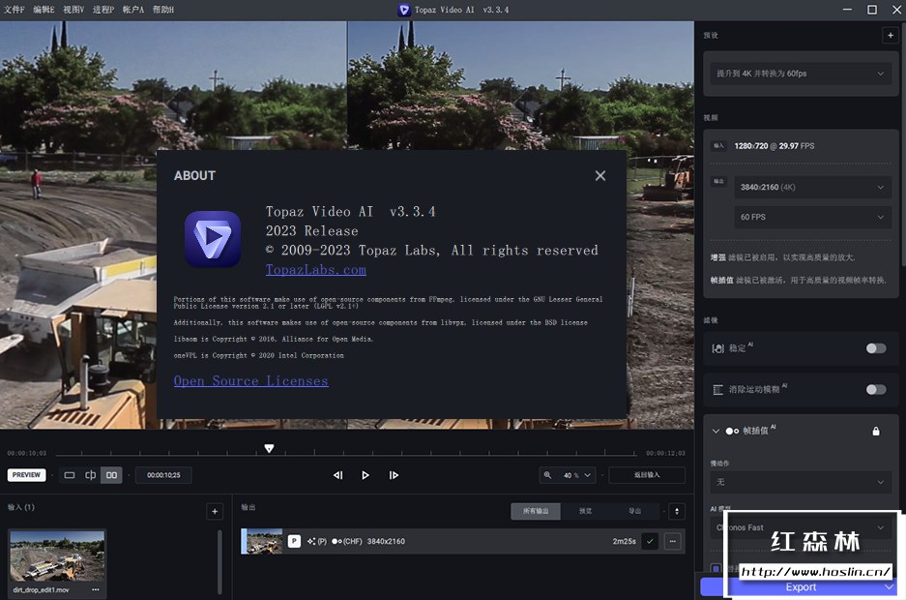
Task: Switch to split view layout
Action: click(91, 475)
